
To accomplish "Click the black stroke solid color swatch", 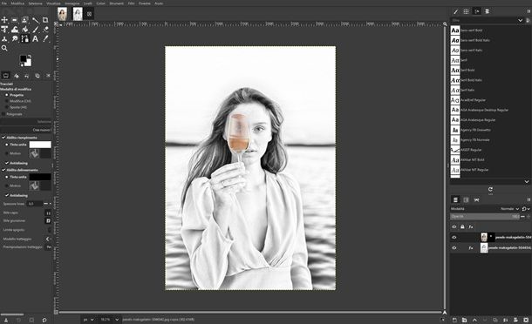I will (40, 177).
